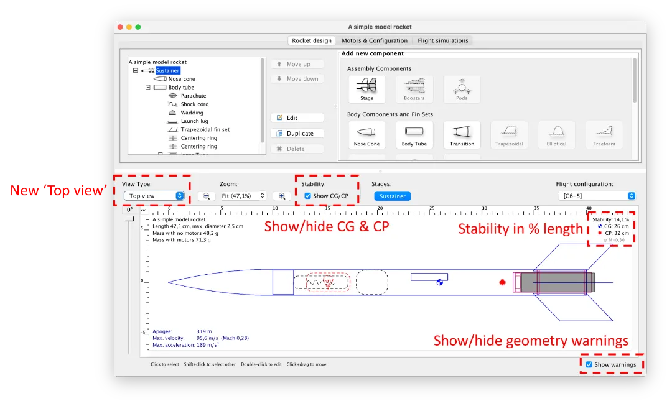Click the nose cone in rocket drawing
This screenshot has width=672, height=406.
(x=221, y=282)
